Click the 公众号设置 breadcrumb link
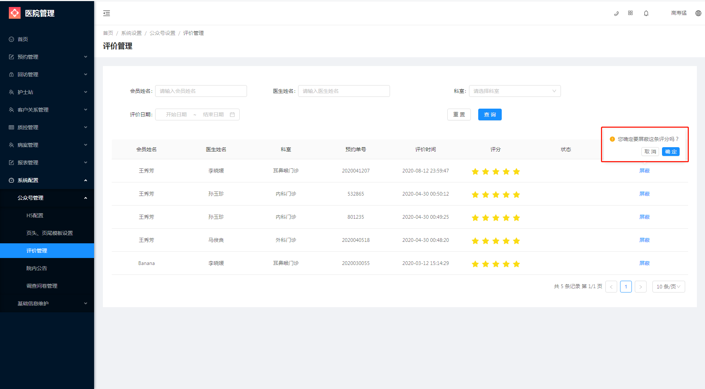The image size is (705, 389). tap(162, 33)
